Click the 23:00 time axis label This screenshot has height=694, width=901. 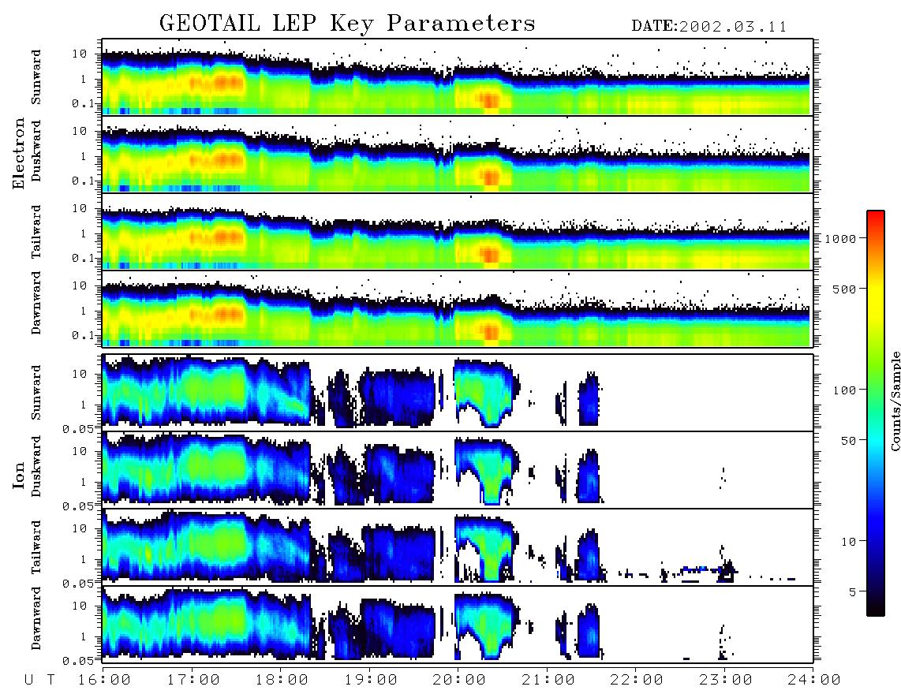click(x=726, y=681)
